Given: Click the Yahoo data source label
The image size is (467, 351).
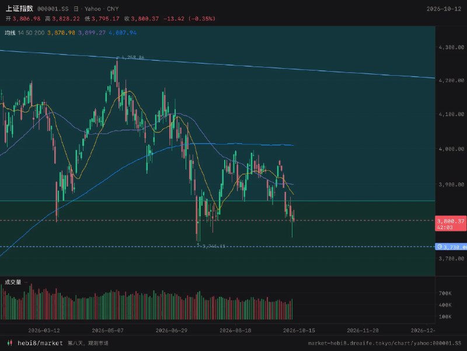Looking at the screenshot, I should click(x=93, y=9).
